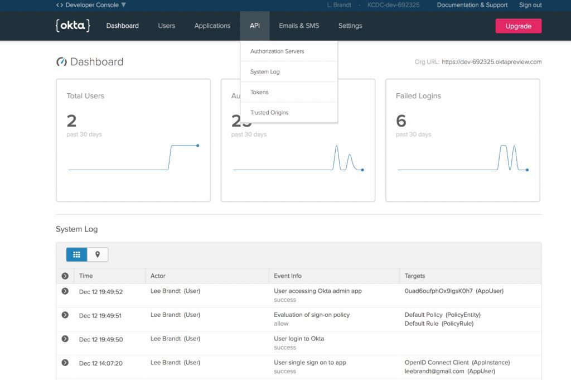Viewport: 571px width, 380px height.
Task: Expand the Dec 12 19:49:52 log row
Action: pos(65,291)
